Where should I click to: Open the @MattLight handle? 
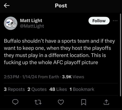[x=32, y=26]
